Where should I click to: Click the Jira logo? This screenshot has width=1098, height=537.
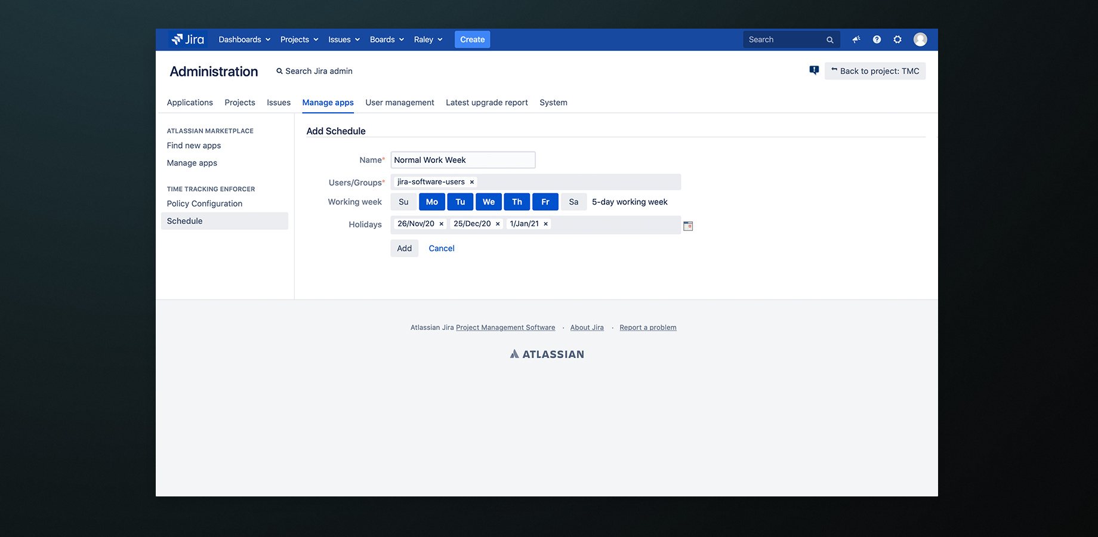pos(188,39)
